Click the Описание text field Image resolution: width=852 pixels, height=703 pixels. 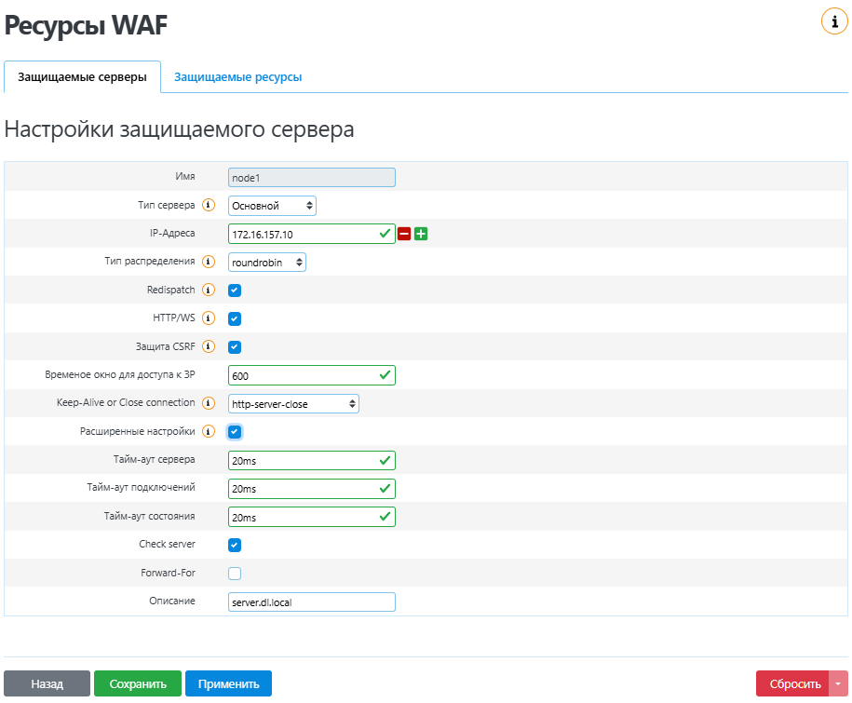pyautogui.click(x=311, y=602)
